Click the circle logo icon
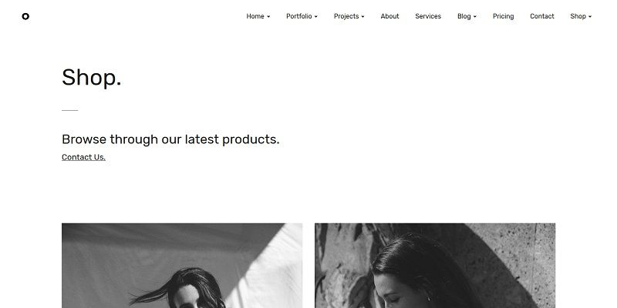Viewport: 617px width, 308px height. tap(25, 16)
